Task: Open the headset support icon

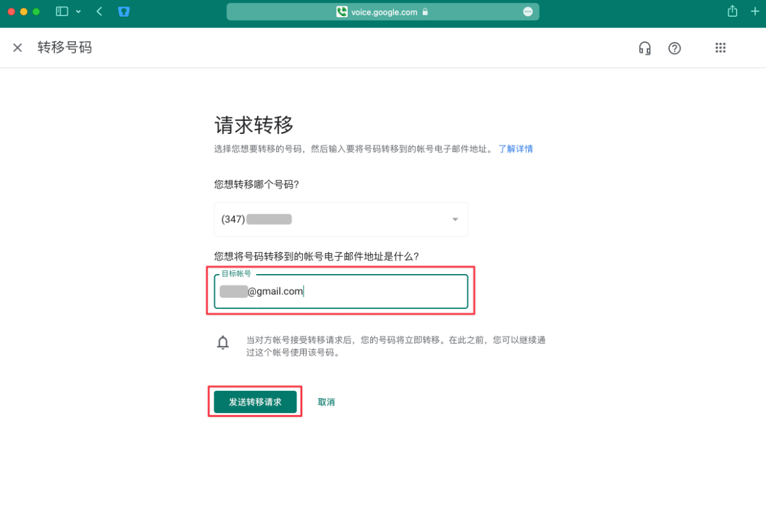Action: coord(645,48)
